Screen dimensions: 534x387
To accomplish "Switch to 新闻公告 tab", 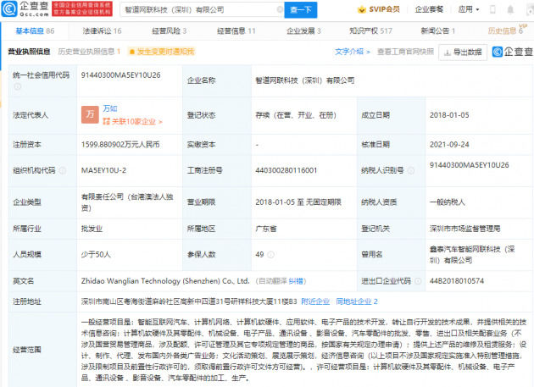I will [x=438, y=31].
